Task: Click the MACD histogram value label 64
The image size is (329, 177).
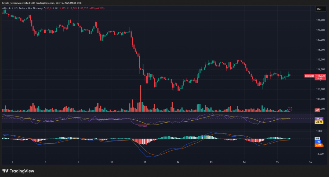Action: [x=317, y=138]
